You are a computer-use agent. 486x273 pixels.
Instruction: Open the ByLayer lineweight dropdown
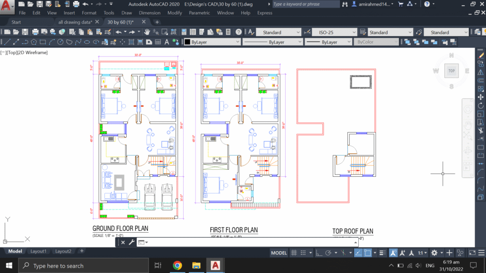(328, 42)
